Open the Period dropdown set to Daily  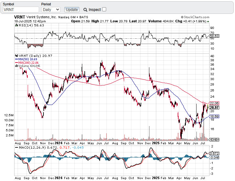point(51,10)
